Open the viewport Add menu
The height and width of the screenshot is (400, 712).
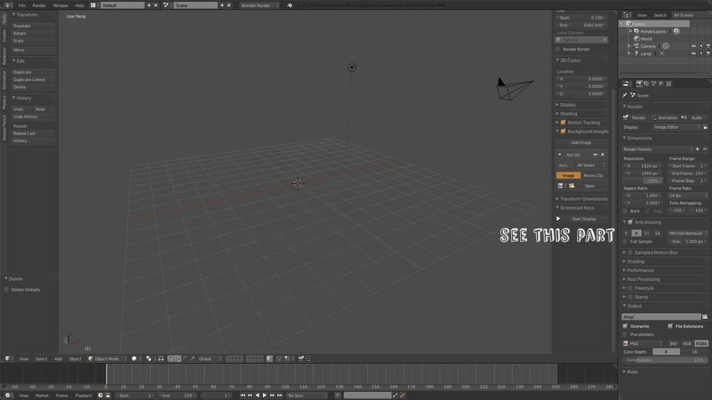(58, 359)
